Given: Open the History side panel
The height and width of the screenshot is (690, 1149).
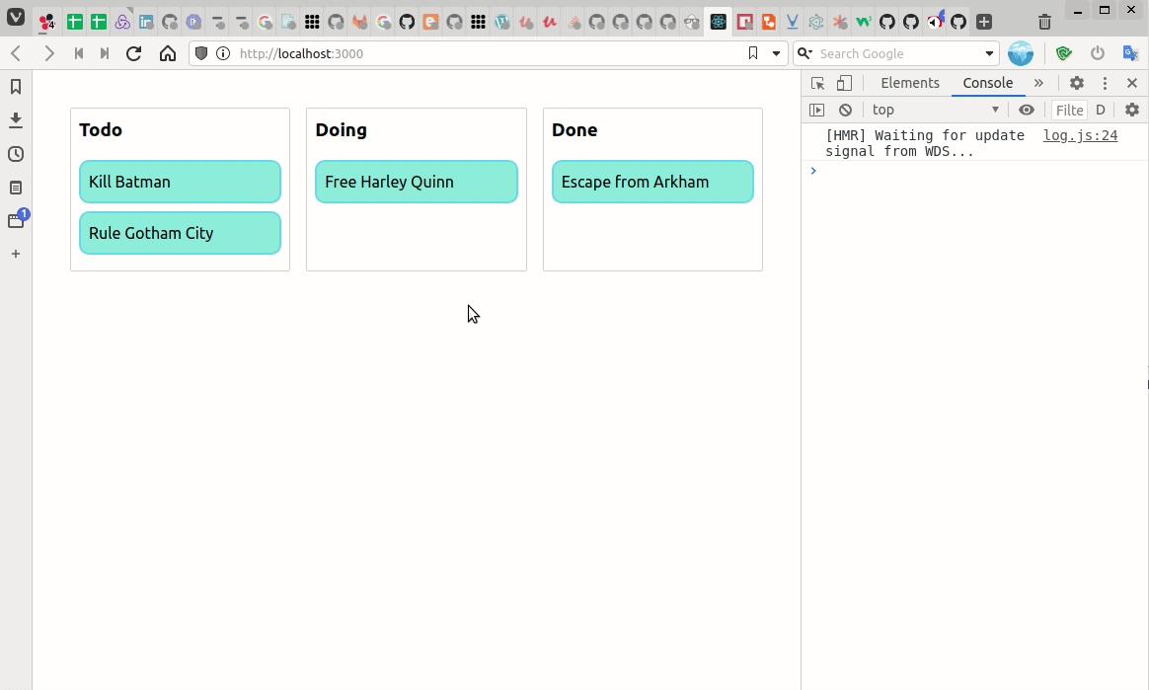Looking at the screenshot, I should [16, 154].
